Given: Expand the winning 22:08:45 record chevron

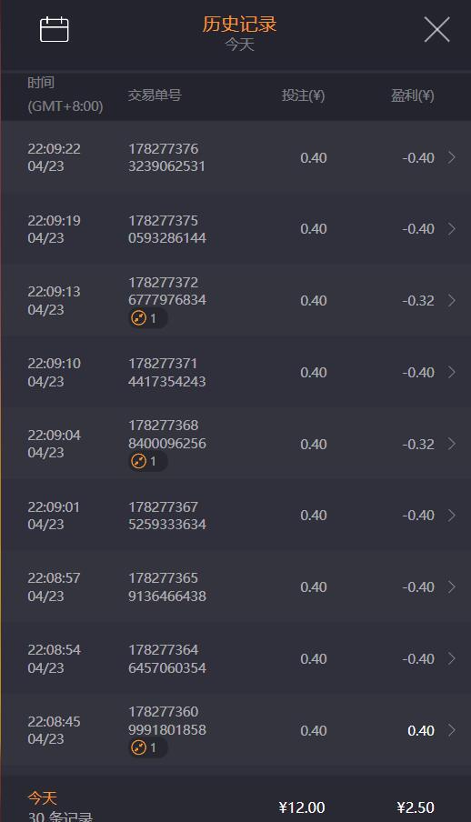Looking at the screenshot, I should tap(452, 730).
